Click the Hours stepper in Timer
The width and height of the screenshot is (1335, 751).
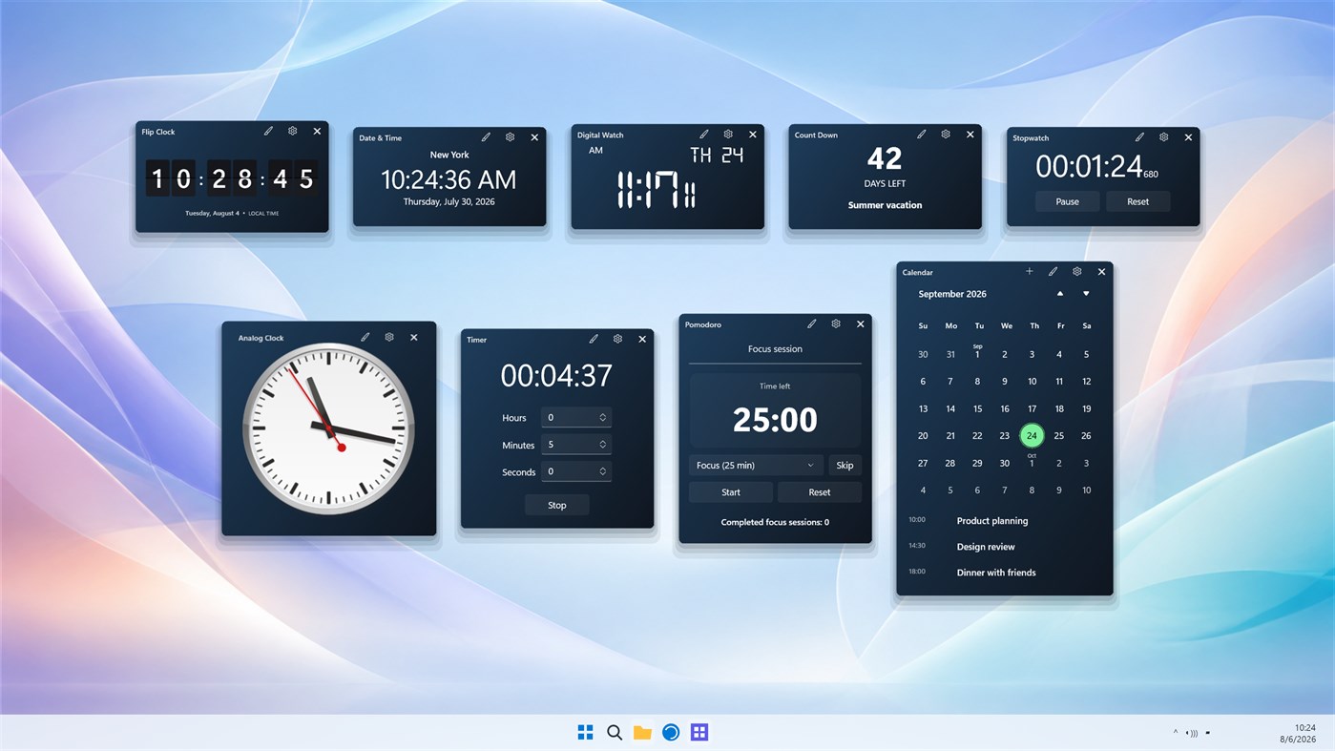(576, 418)
